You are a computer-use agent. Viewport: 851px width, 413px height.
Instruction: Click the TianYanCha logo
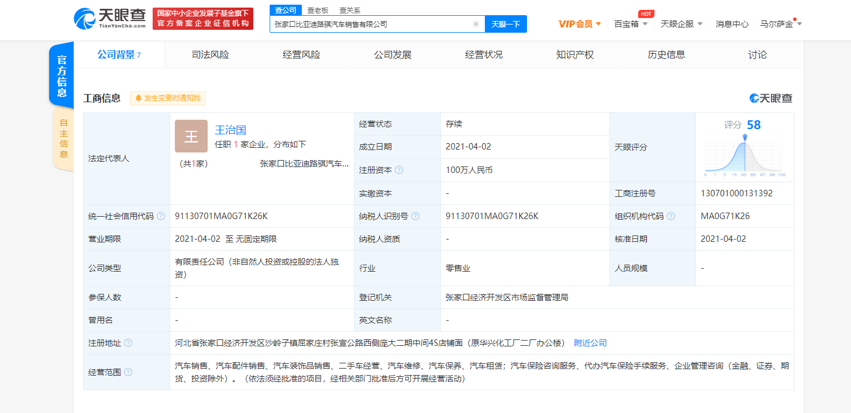pyautogui.click(x=110, y=19)
